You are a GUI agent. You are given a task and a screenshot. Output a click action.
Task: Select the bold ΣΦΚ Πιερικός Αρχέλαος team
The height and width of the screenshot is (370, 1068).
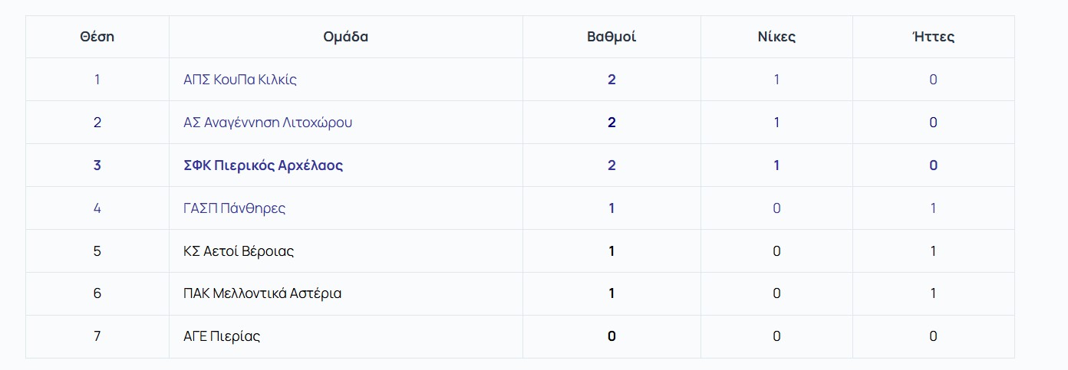click(x=263, y=165)
